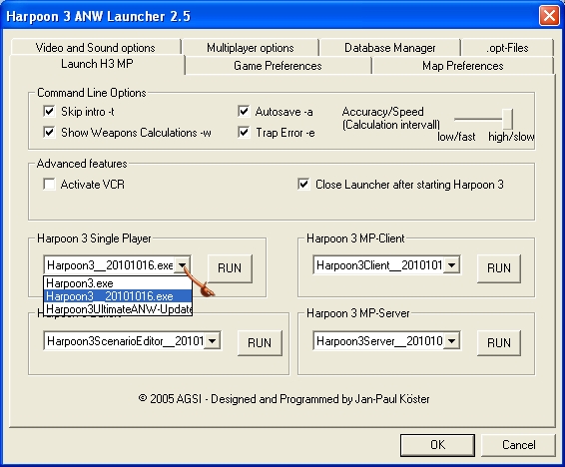
Task: Open Game Preferences tab
Action: [x=278, y=66]
